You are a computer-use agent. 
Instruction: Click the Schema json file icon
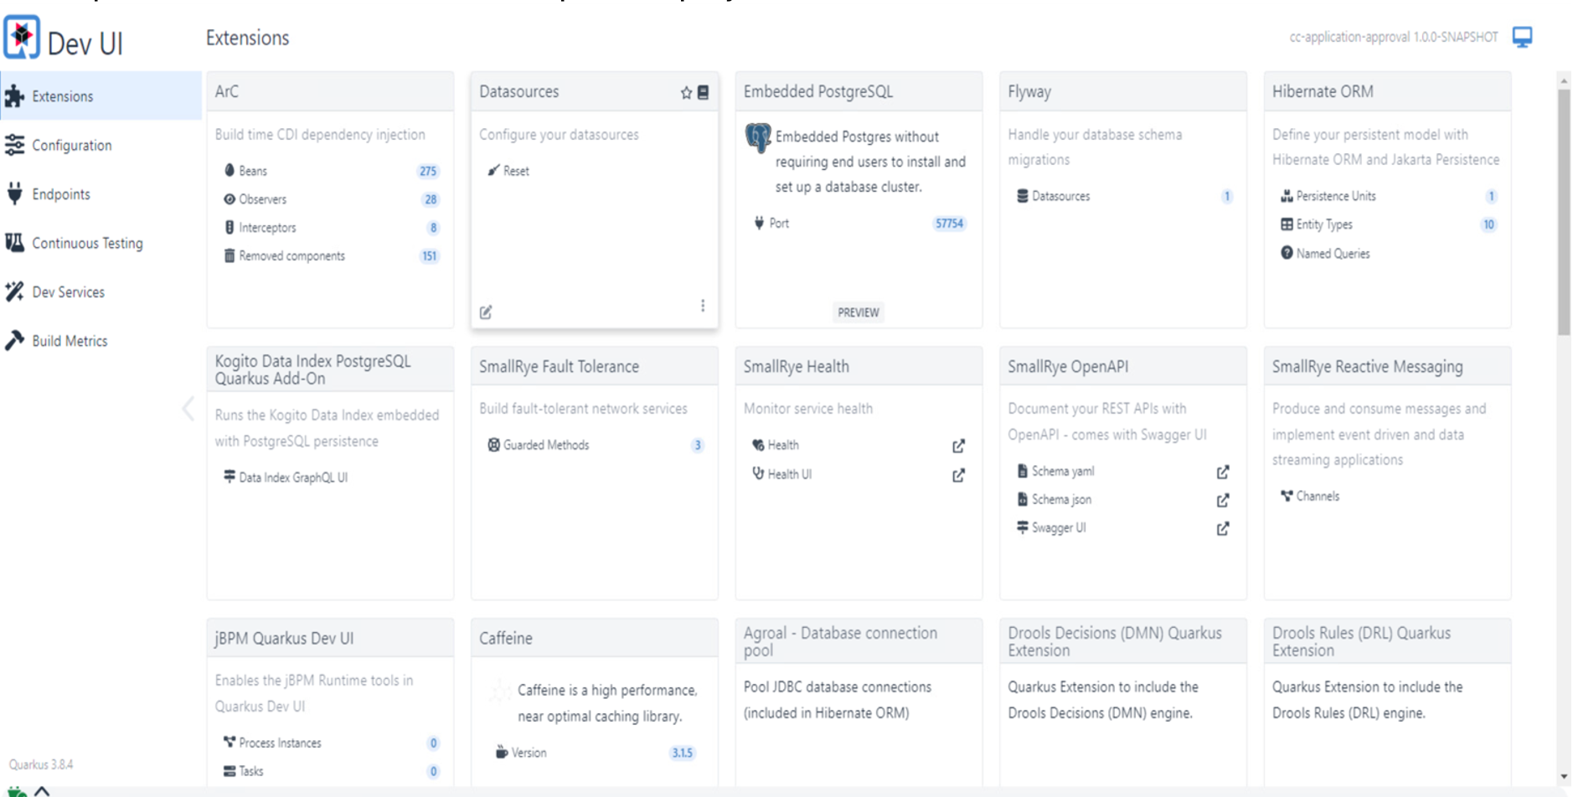(1023, 499)
